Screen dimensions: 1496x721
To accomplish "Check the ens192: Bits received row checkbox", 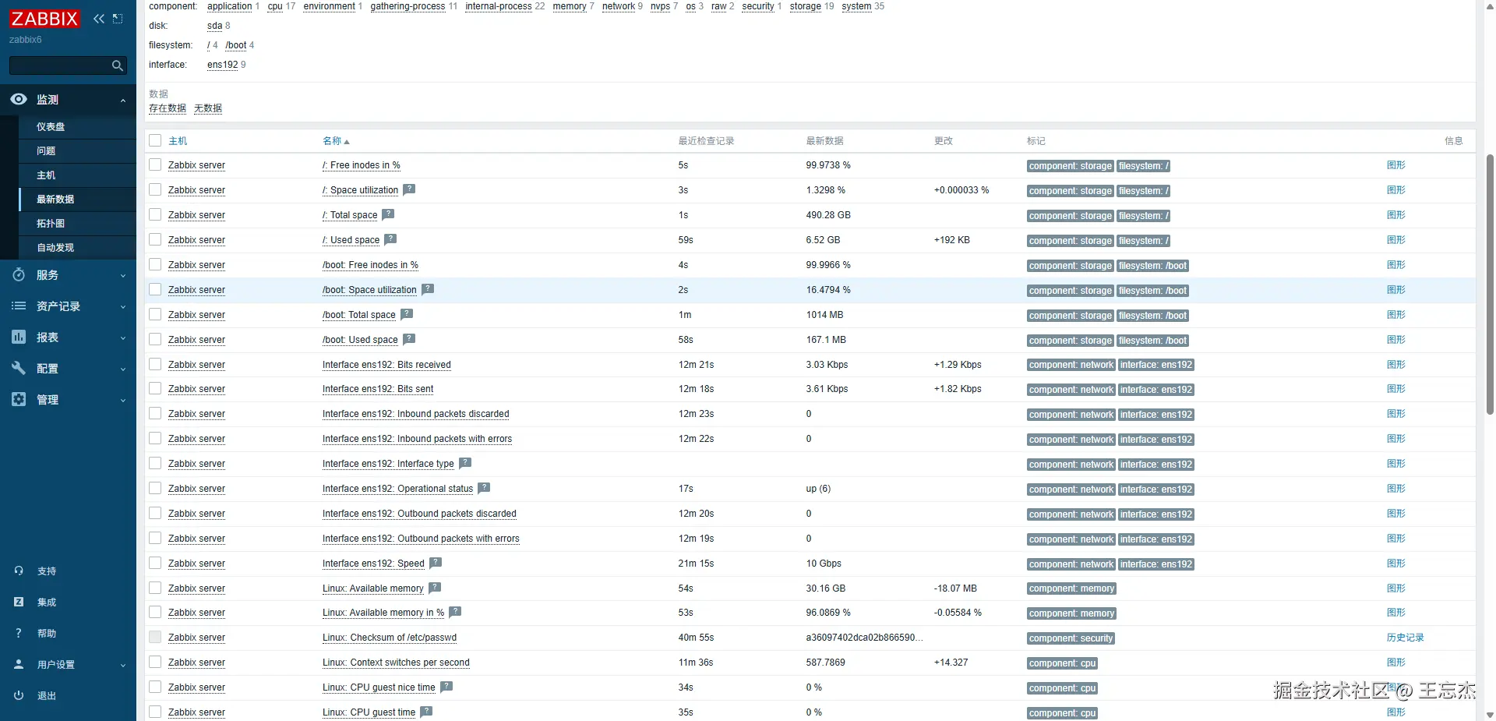I will [155, 364].
